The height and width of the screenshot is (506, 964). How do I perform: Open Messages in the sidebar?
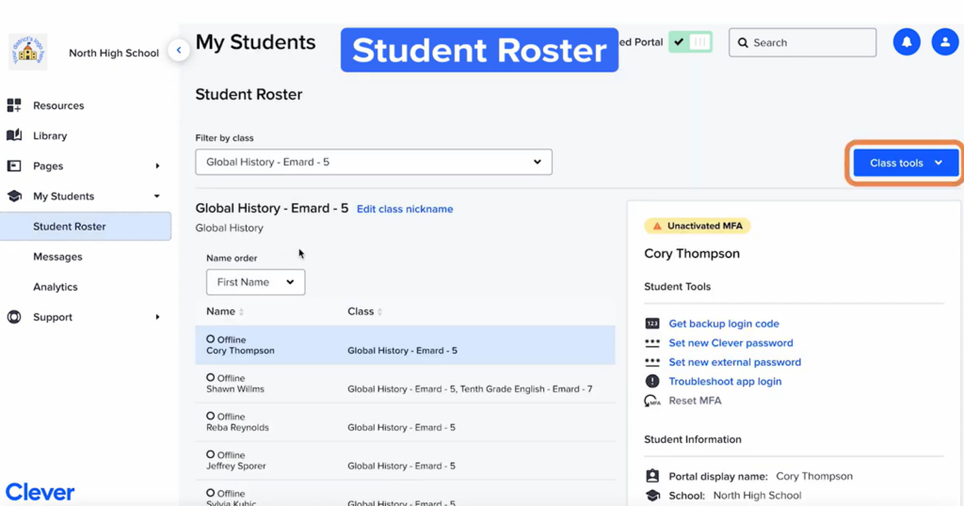57,257
